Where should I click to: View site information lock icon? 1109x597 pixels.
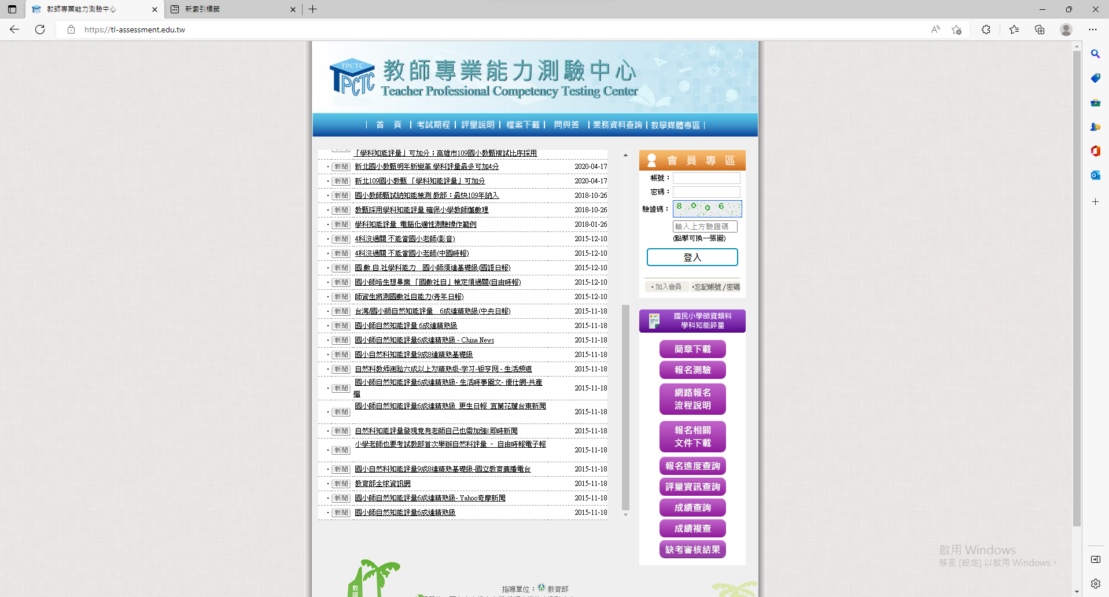(x=71, y=30)
